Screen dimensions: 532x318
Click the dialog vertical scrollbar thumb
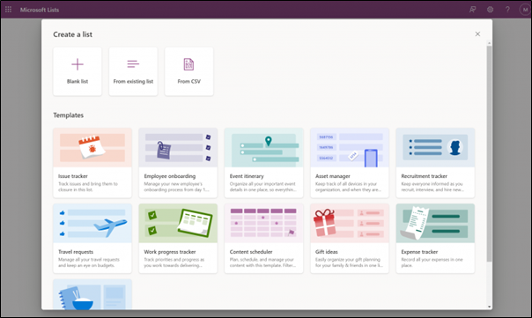click(x=489, y=153)
